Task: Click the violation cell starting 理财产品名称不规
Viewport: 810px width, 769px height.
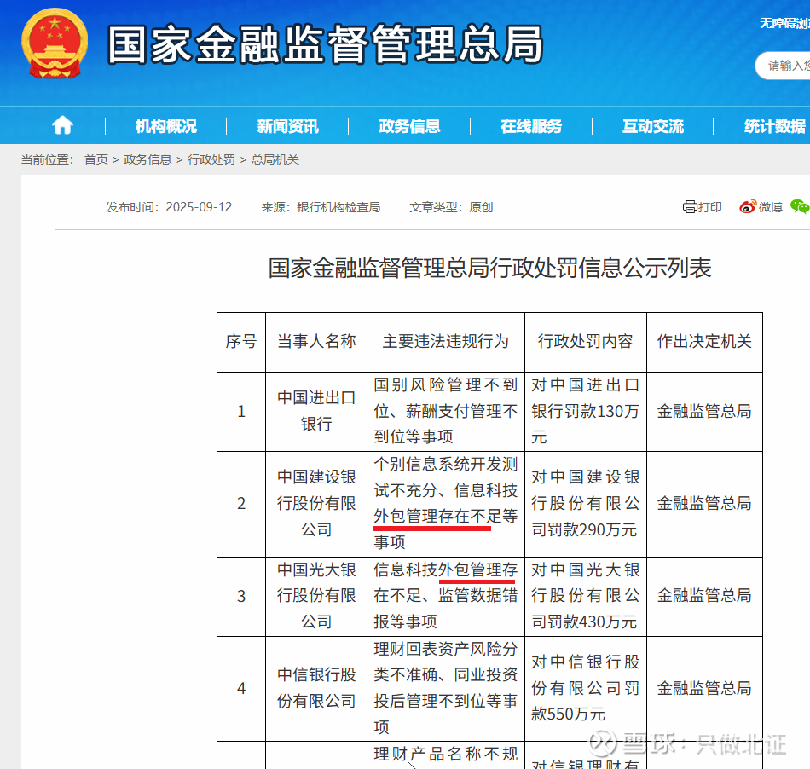Action: (x=446, y=755)
